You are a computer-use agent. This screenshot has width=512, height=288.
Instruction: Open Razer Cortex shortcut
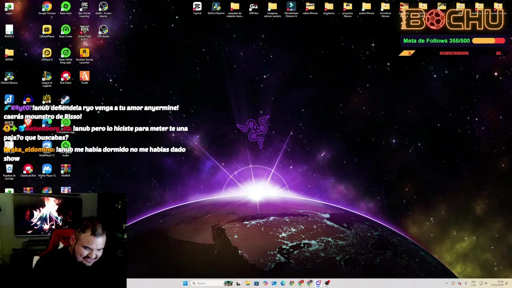pyautogui.click(x=66, y=32)
